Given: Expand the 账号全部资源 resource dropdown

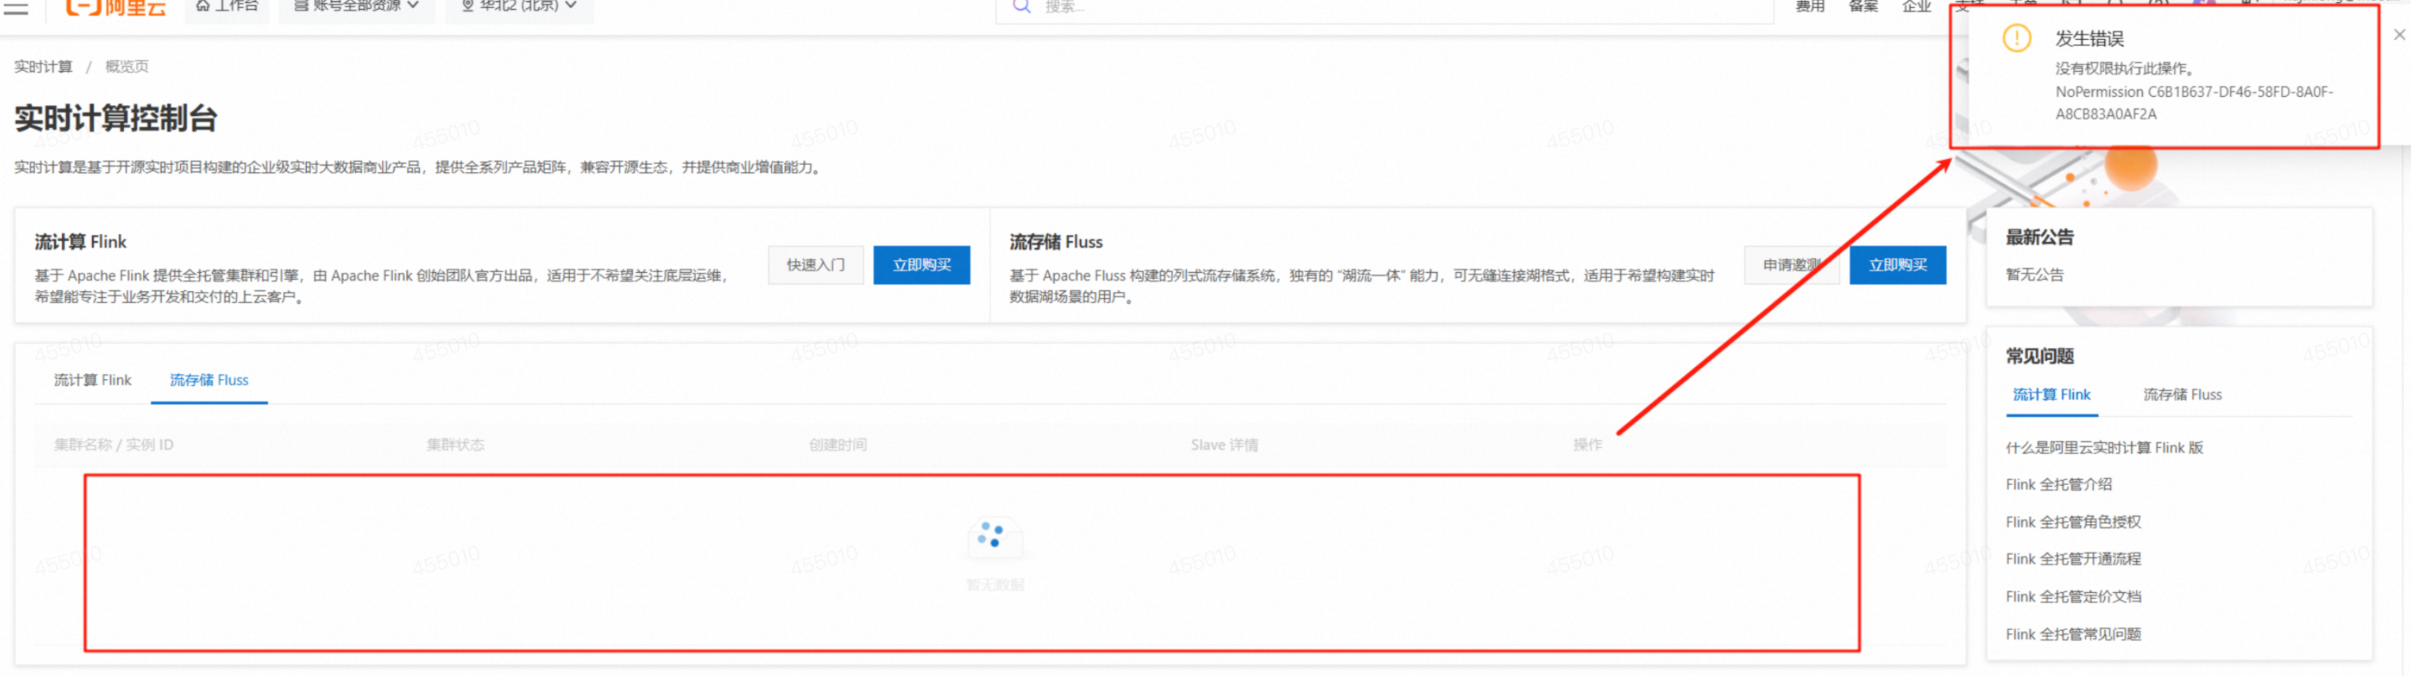Looking at the screenshot, I should (x=357, y=7).
